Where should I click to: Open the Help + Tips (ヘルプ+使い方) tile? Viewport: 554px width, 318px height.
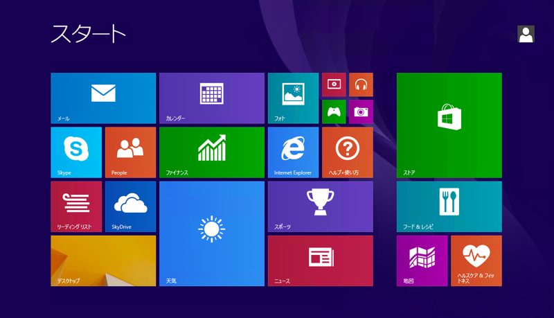[348, 152]
